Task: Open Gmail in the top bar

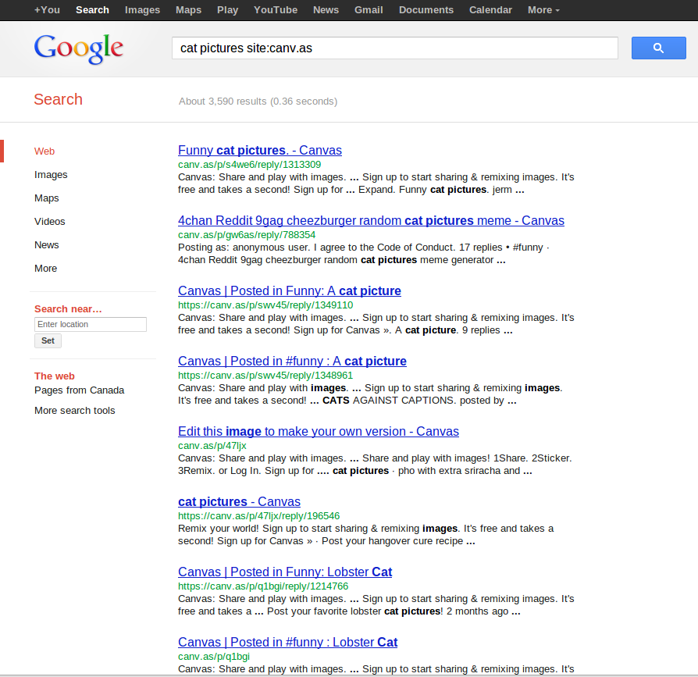Action: pos(369,10)
